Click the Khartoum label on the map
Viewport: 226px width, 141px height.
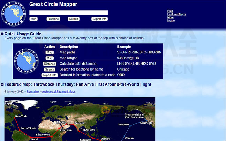pyautogui.click(x=66, y=130)
